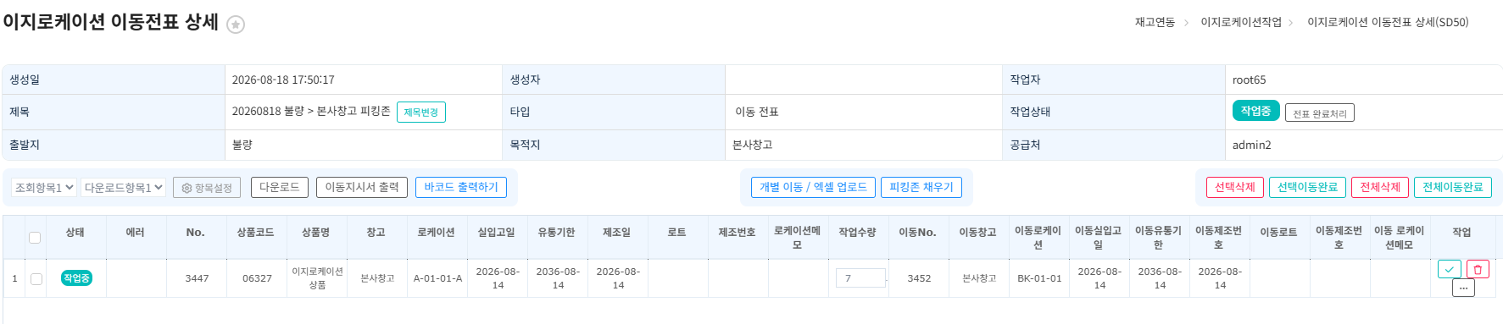Tick the select-all checkbox in table header
Image resolution: width=1503 pixels, height=324 pixels.
(35, 238)
